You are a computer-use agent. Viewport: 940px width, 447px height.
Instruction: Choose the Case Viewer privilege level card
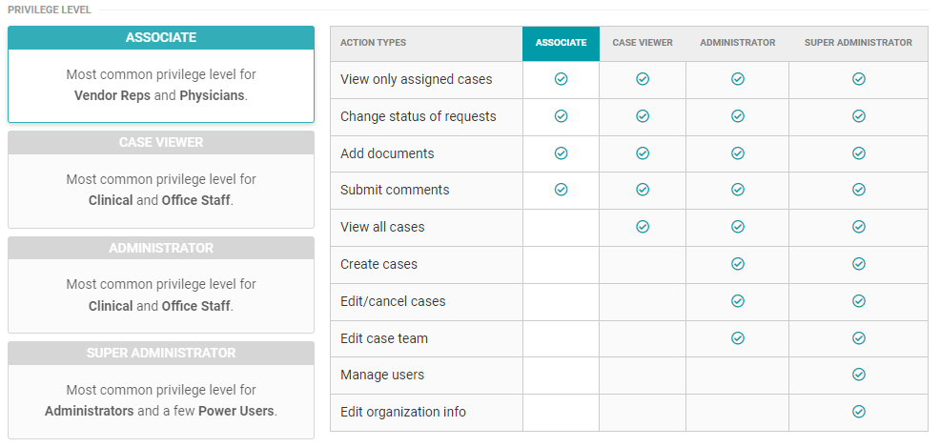pyautogui.click(x=160, y=179)
